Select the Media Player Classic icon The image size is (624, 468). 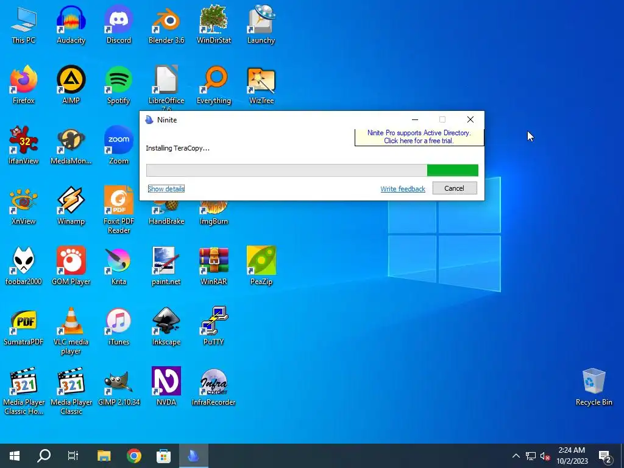[x=71, y=391]
